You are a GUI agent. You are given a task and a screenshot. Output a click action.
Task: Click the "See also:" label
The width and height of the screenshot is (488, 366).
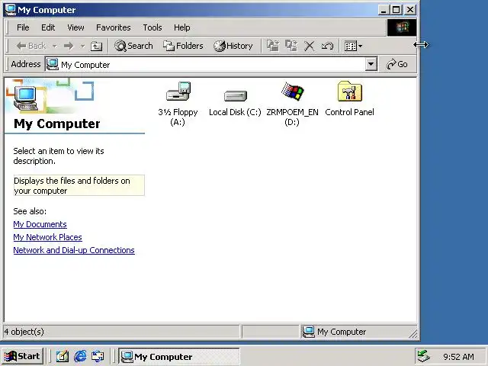pos(30,211)
